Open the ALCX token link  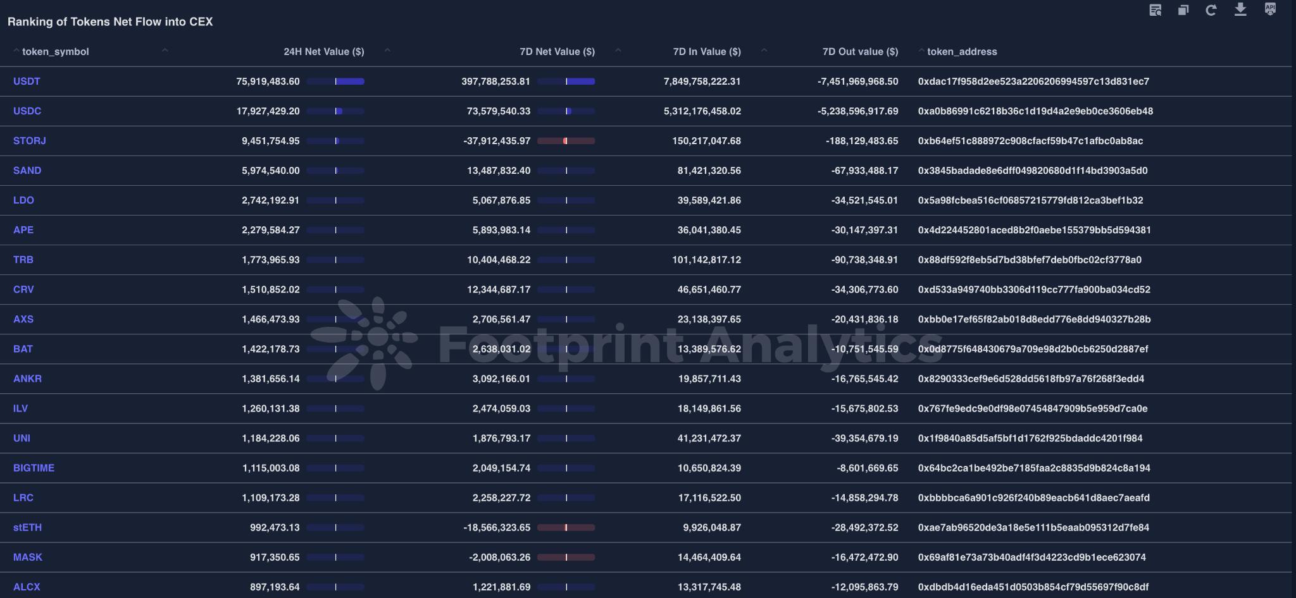[27, 587]
